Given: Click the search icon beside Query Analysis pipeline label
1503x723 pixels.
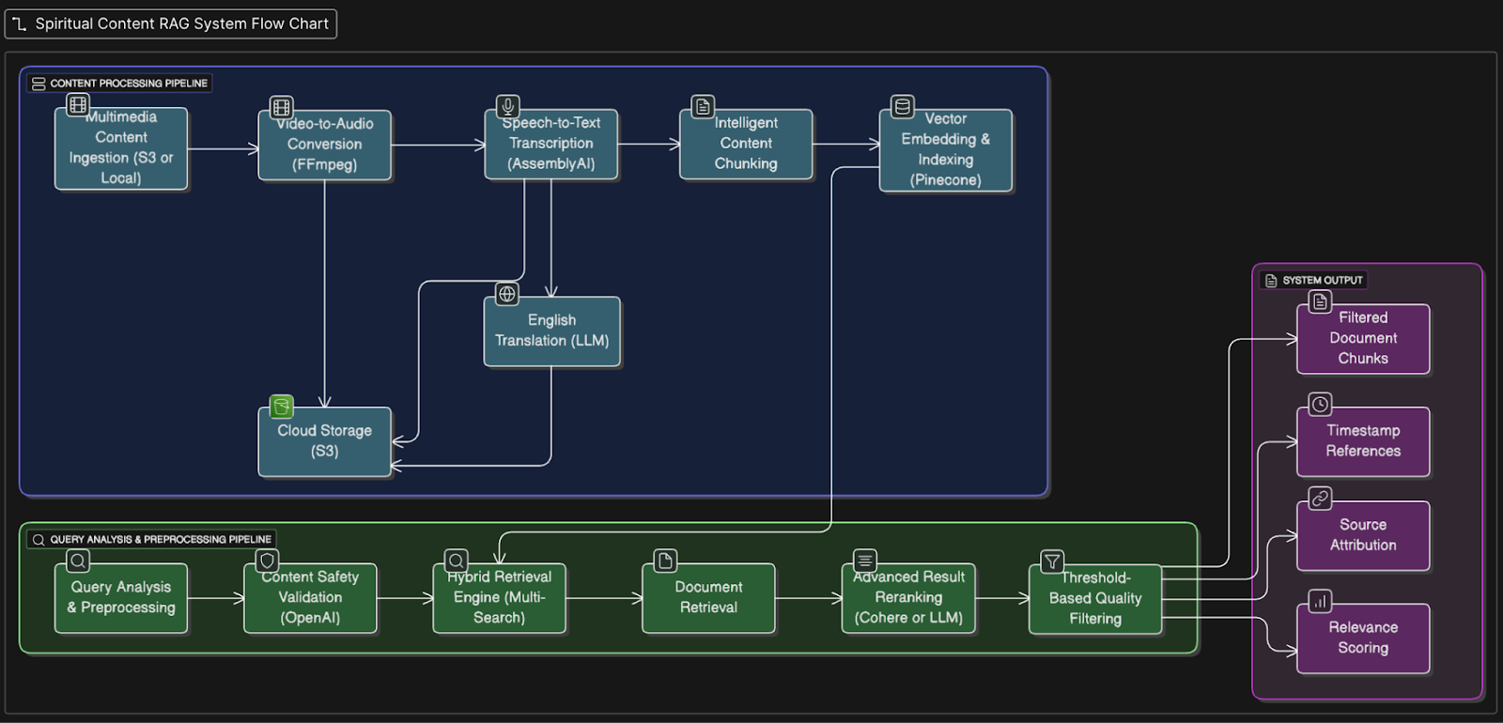Looking at the screenshot, I should click(39, 540).
